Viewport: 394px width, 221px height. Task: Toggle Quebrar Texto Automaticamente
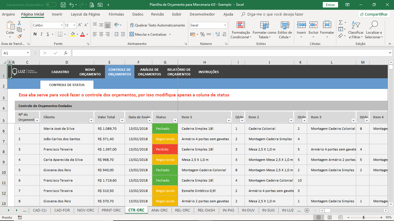pyautogui.click(x=157, y=25)
